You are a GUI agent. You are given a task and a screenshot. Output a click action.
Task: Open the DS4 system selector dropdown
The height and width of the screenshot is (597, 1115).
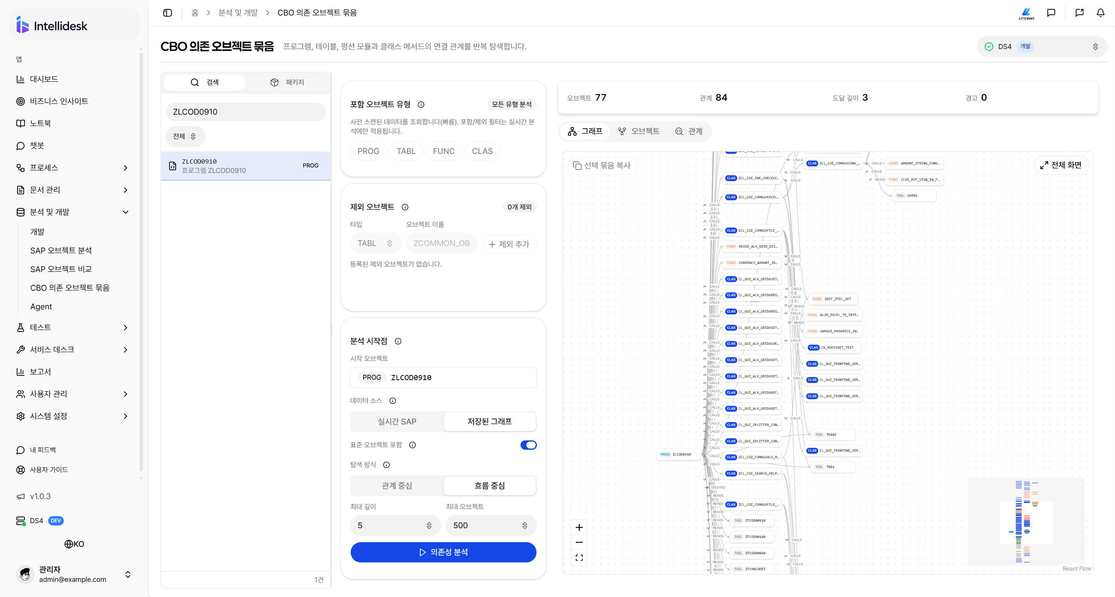[1042, 46]
